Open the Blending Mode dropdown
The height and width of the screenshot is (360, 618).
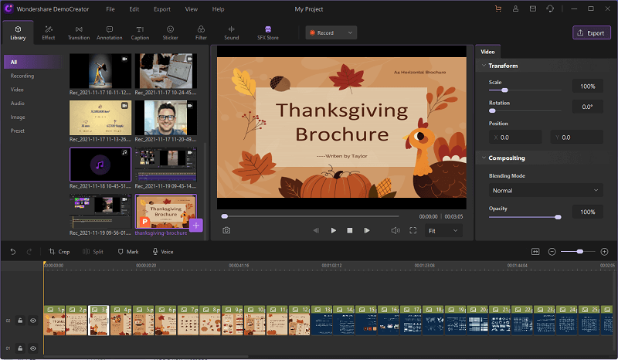coord(545,190)
